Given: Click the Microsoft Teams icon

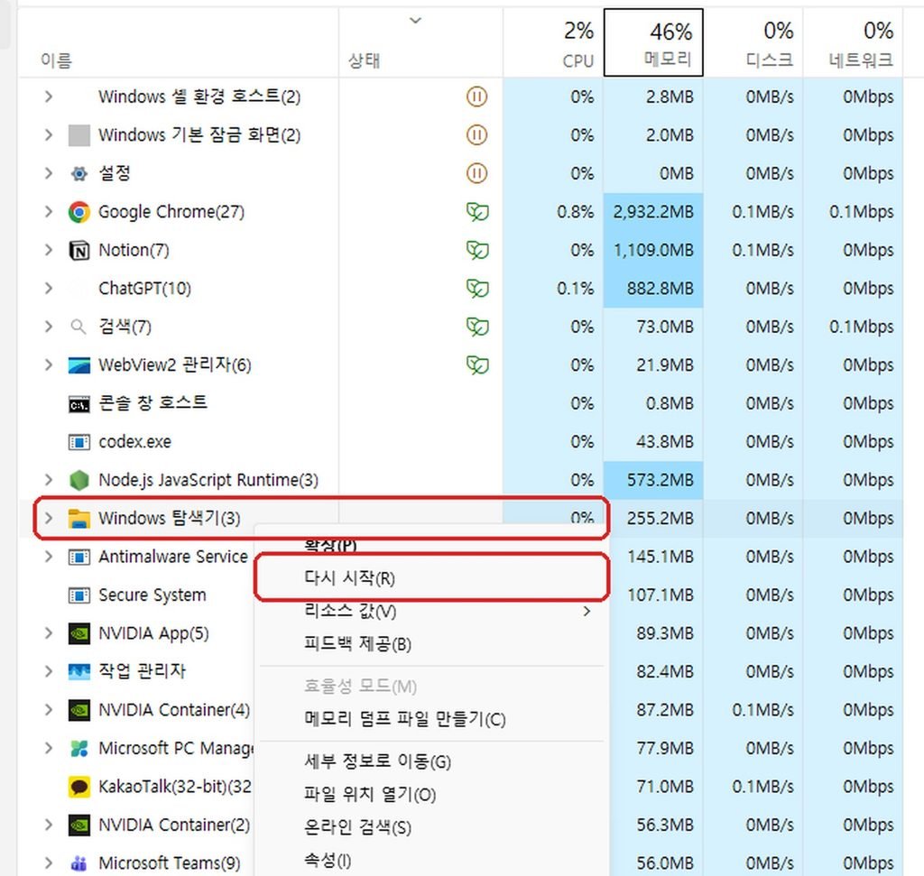Looking at the screenshot, I should pyautogui.click(x=79, y=863).
